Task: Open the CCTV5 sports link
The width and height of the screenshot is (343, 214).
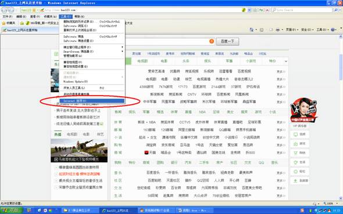Action: tap(185, 122)
